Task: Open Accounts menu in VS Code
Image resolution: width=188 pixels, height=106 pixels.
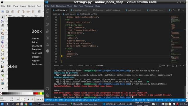Action: pos(48,89)
